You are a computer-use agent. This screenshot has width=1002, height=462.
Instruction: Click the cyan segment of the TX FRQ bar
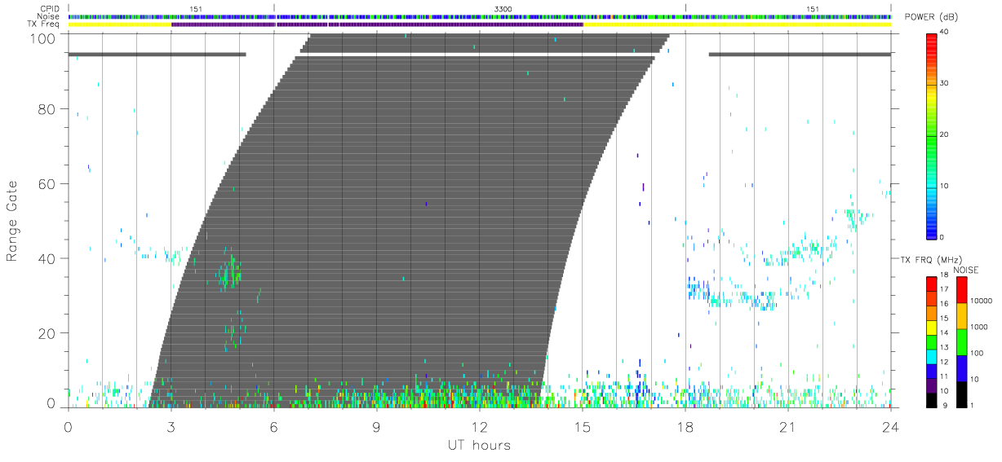tap(932, 356)
